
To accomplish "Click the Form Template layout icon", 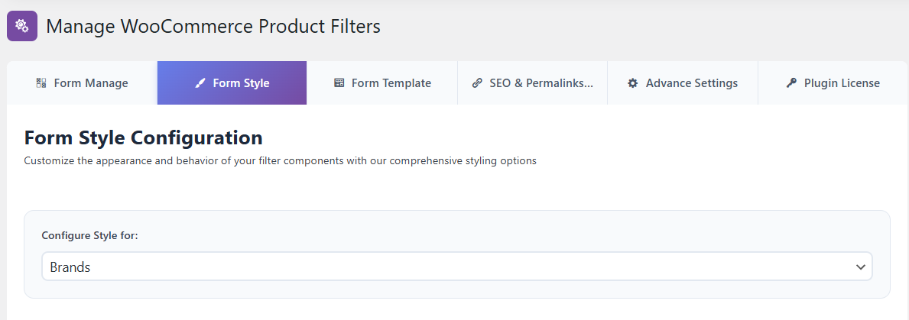I will click(339, 83).
